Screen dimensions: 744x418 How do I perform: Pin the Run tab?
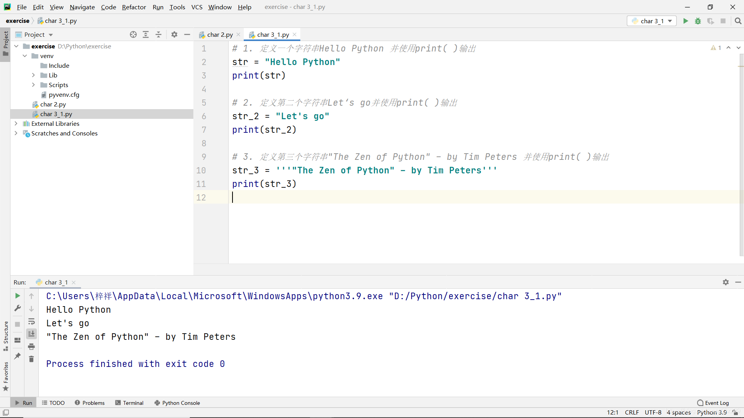pyautogui.click(x=17, y=356)
